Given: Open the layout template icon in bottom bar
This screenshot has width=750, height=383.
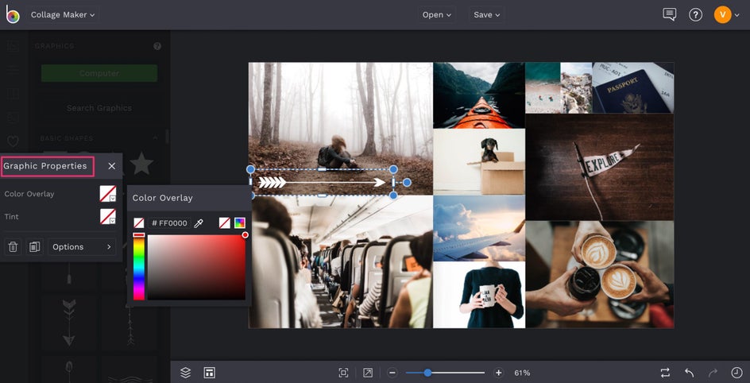Looking at the screenshot, I should [x=209, y=373].
